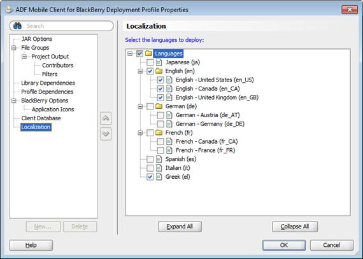Close the deployment profile dialog
The height and width of the screenshot is (259, 363).
[350, 10]
